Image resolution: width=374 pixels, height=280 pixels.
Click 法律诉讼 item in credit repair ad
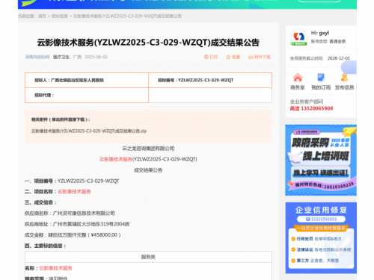click(x=321, y=249)
